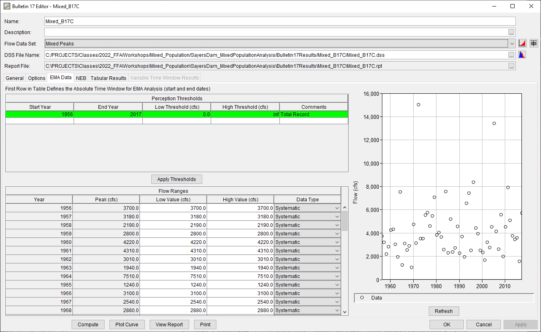Open the tabular data editor icon
541x332 pixels.
(534, 43)
